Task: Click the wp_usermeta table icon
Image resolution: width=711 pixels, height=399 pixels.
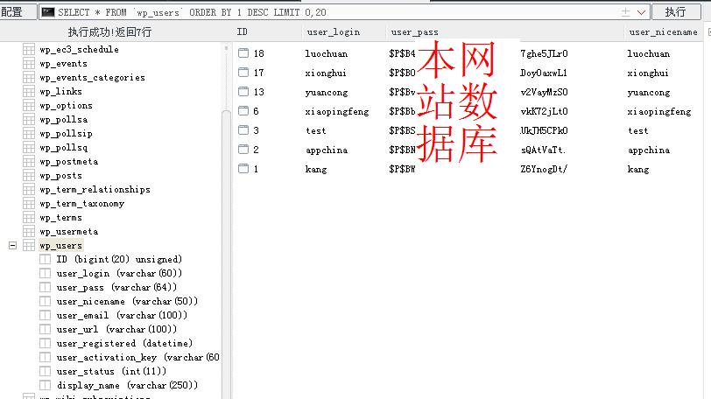Action: click(x=29, y=231)
